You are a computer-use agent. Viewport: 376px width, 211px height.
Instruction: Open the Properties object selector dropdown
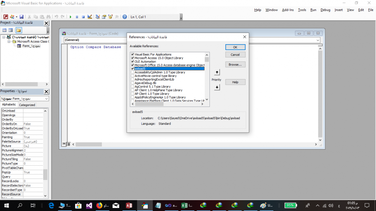click(46, 99)
